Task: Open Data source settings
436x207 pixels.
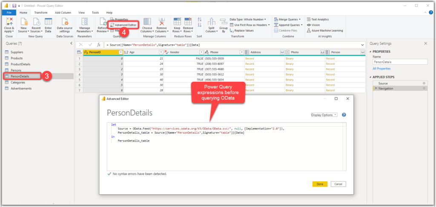Action: pyautogui.click(x=65, y=21)
